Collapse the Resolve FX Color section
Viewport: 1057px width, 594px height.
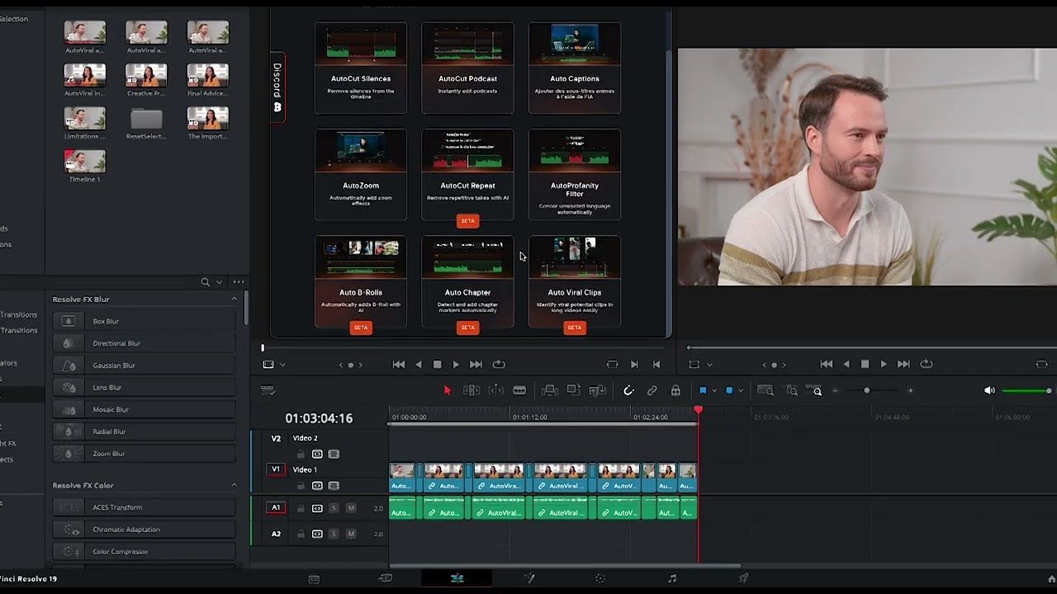234,485
